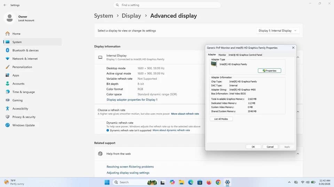Image resolution: width=334 pixels, height=187 pixels.
Task: Open More about refresh rate link
Action: click(x=185, y=114)
